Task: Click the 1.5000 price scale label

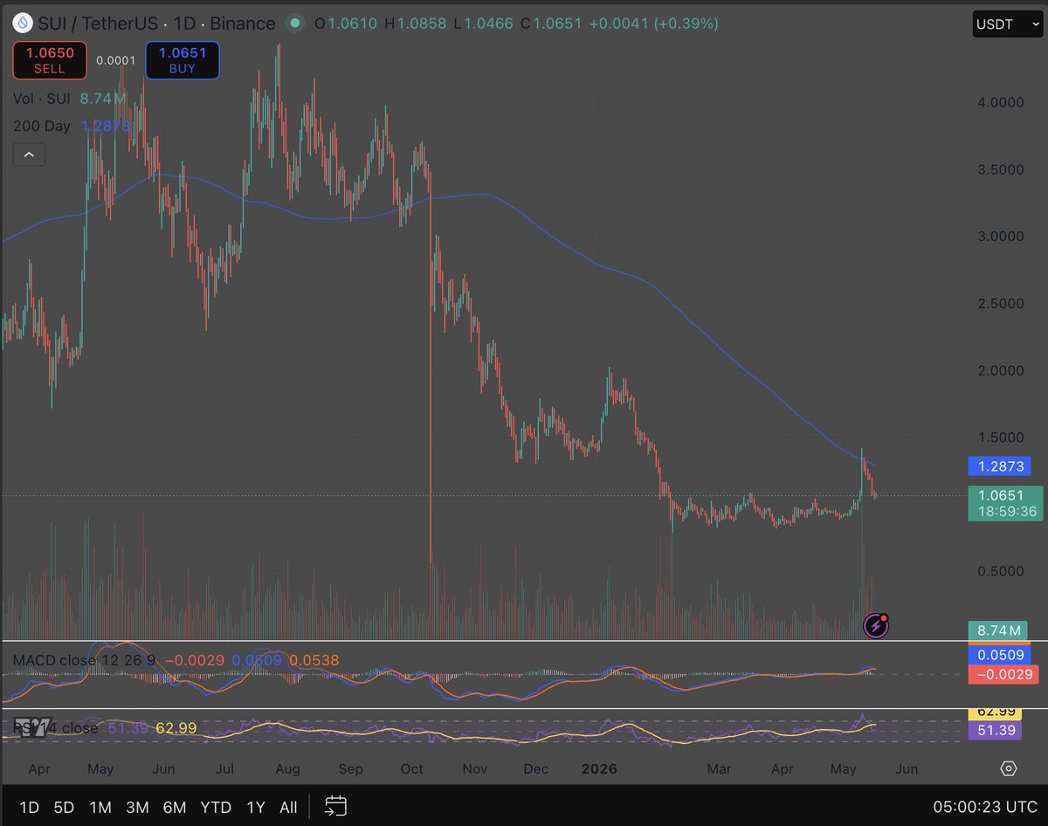Action: point(1001,437)
